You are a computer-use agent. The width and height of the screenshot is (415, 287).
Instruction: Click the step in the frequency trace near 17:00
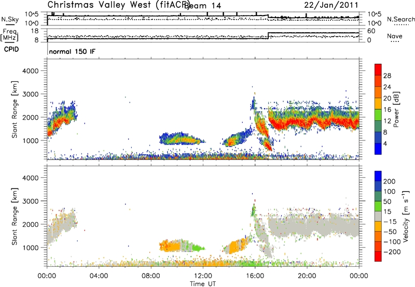268,36
